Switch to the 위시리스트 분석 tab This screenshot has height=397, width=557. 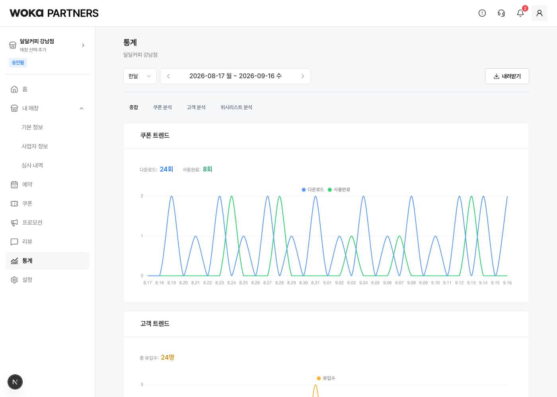coord(236,107)
